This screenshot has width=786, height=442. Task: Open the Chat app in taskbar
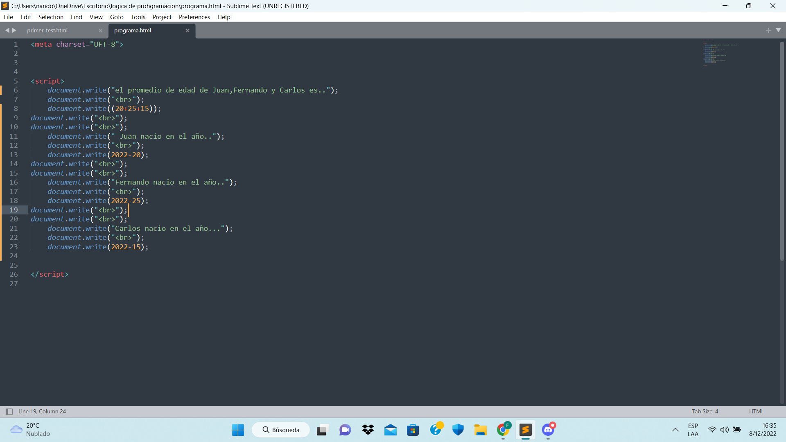point(345,430)
